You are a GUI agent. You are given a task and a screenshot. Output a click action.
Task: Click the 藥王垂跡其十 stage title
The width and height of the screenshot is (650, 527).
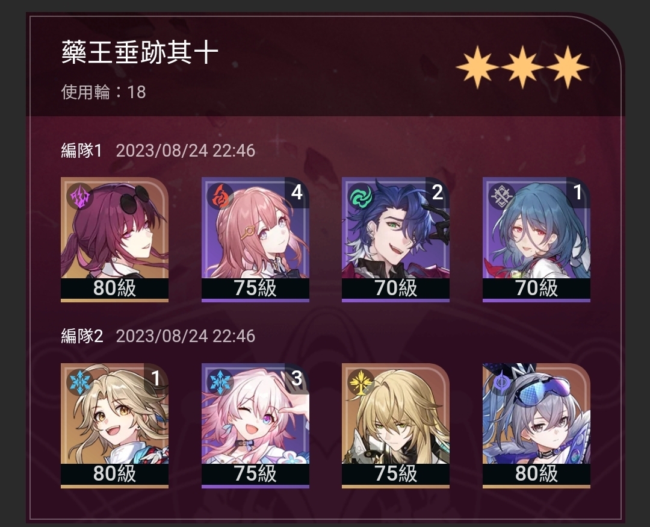[x=140, y=53]
